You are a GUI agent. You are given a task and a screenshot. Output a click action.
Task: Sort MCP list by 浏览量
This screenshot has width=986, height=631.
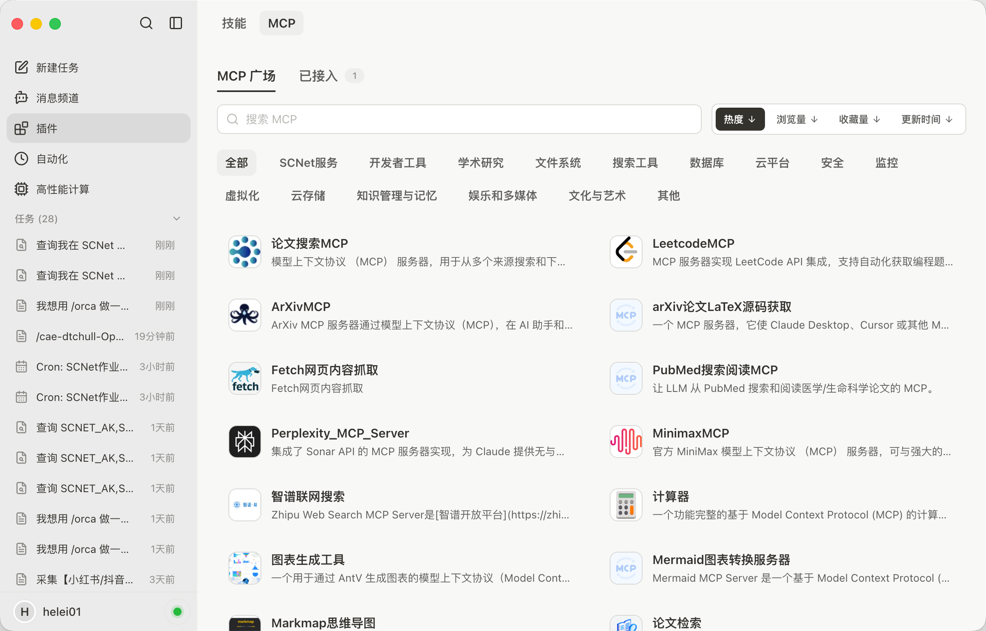797,119
